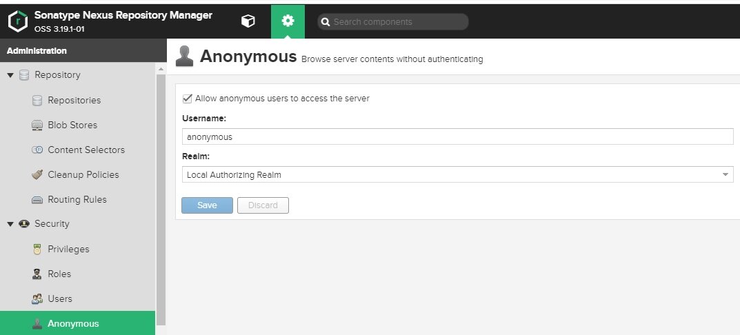The image size is (740, 335).
Task: Collapse the Security tree section
Action: pyautogui.click(x=10, y=224)
